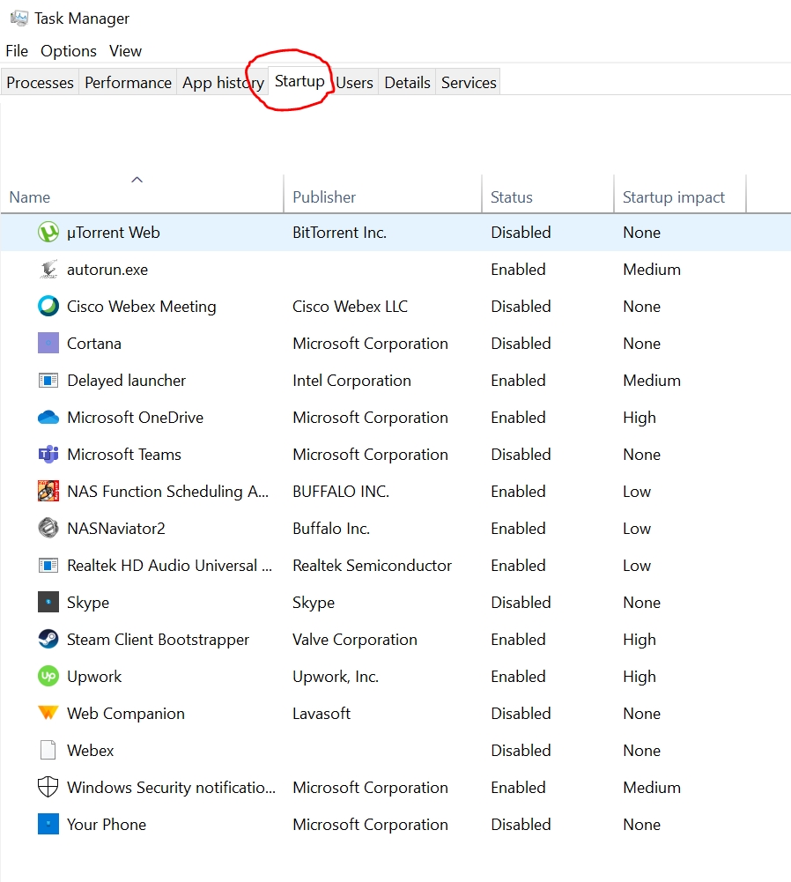Screen dimensions: 791x882
Task: Click the Upwork icon
Action: pos(48,677)
